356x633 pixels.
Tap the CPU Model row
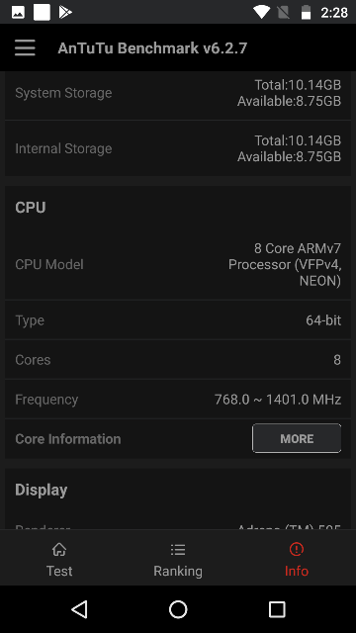pyautogui.click(x=178, y=264)
